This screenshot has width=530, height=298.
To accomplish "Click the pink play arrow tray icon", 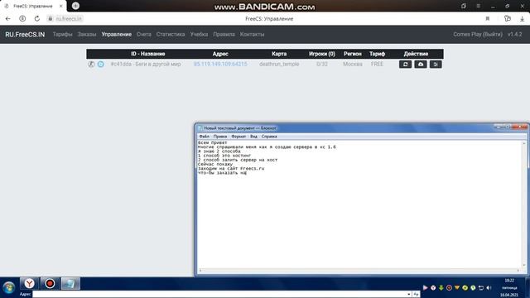I will pos(425,287).
